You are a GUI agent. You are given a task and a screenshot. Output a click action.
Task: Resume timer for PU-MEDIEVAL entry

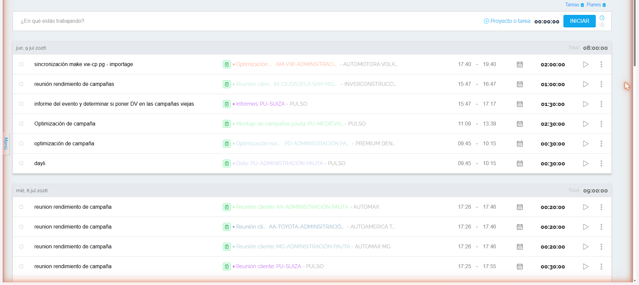[x=586, y=124]
